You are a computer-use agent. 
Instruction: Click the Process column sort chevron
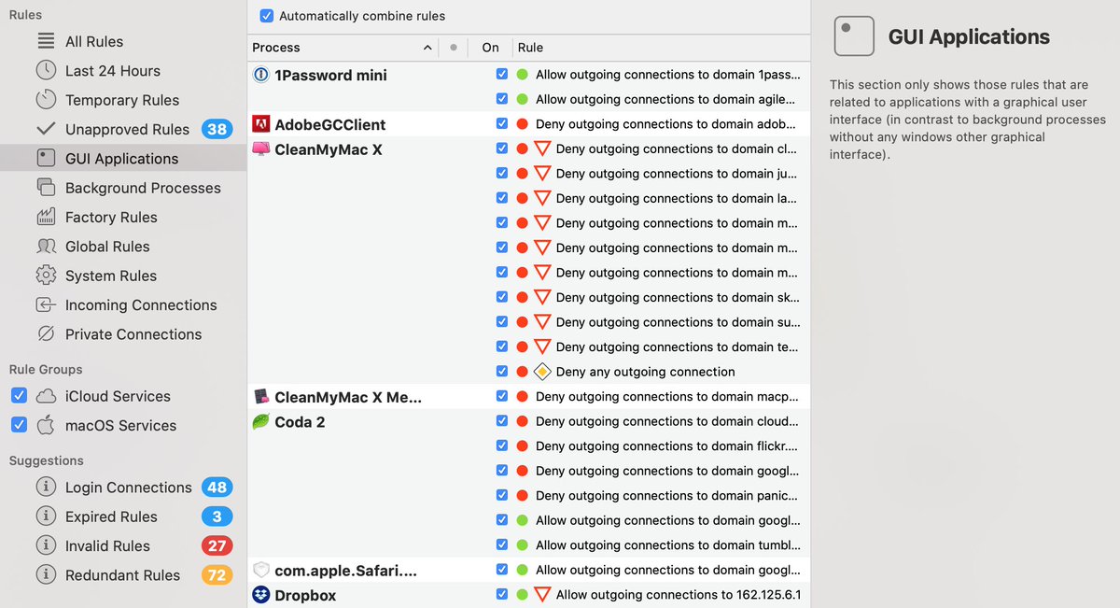click(427, 48)
